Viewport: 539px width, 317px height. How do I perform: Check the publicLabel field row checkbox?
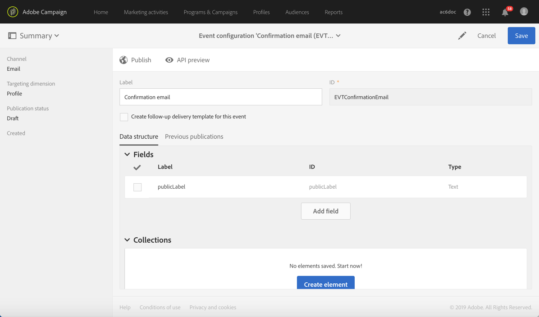pos(137,187)
